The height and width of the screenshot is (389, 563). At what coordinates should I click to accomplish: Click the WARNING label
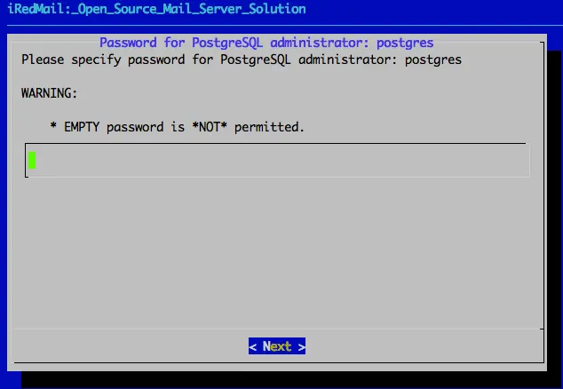click(49, 93)
